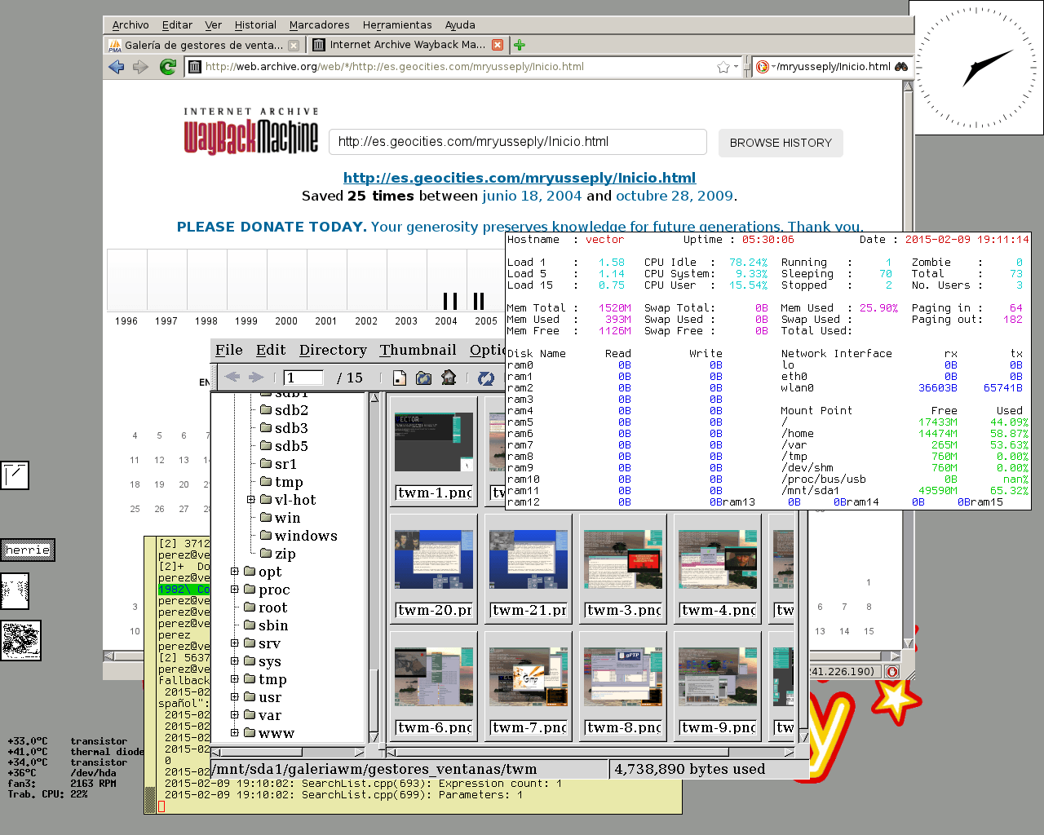Click the es.geocities.com mryusseply link
1044x835 pixels.
(x=519, y=178)
